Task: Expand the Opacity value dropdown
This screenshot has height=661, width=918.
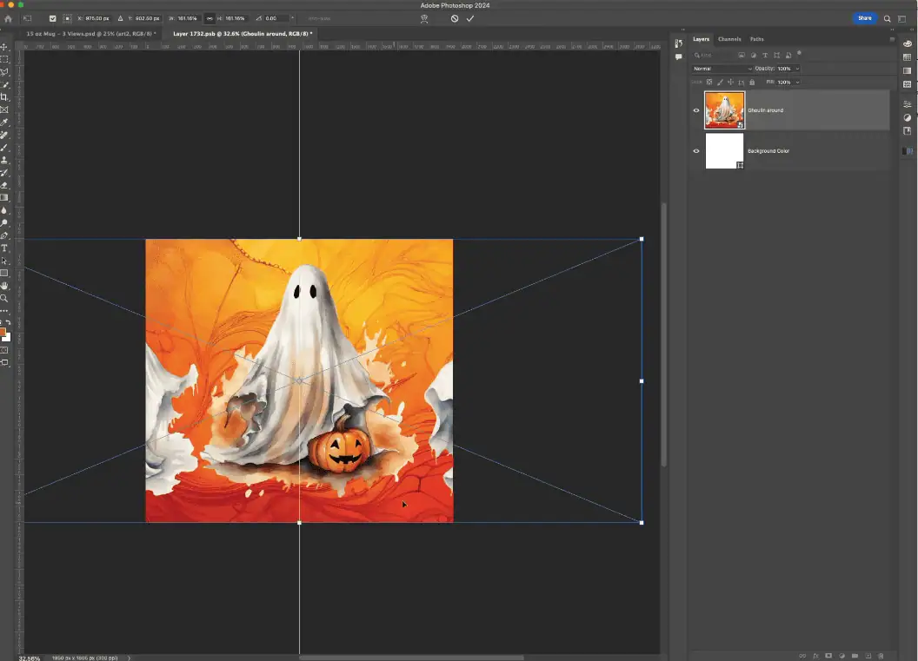Action: [797, 69]
